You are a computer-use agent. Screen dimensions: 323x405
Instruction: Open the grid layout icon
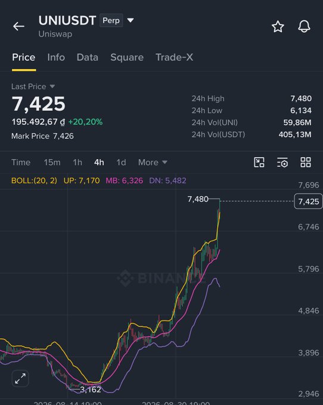pyautogui.click(x=306, y=162)
